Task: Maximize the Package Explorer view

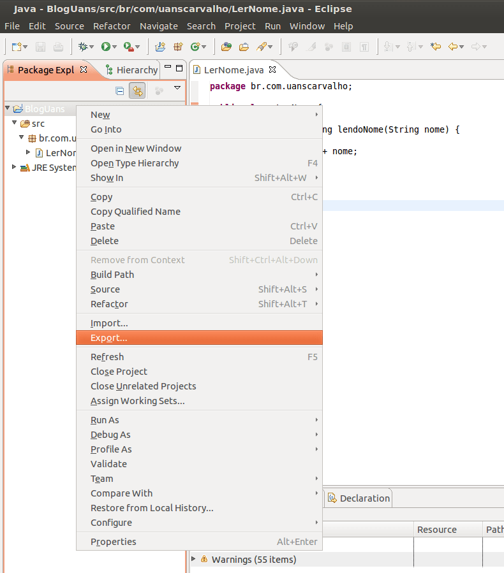Action: coord(179,68)
